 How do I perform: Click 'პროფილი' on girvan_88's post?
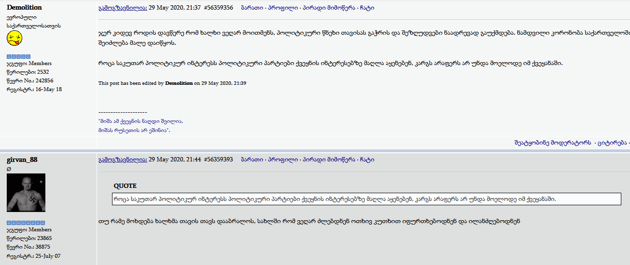(283, 159)
